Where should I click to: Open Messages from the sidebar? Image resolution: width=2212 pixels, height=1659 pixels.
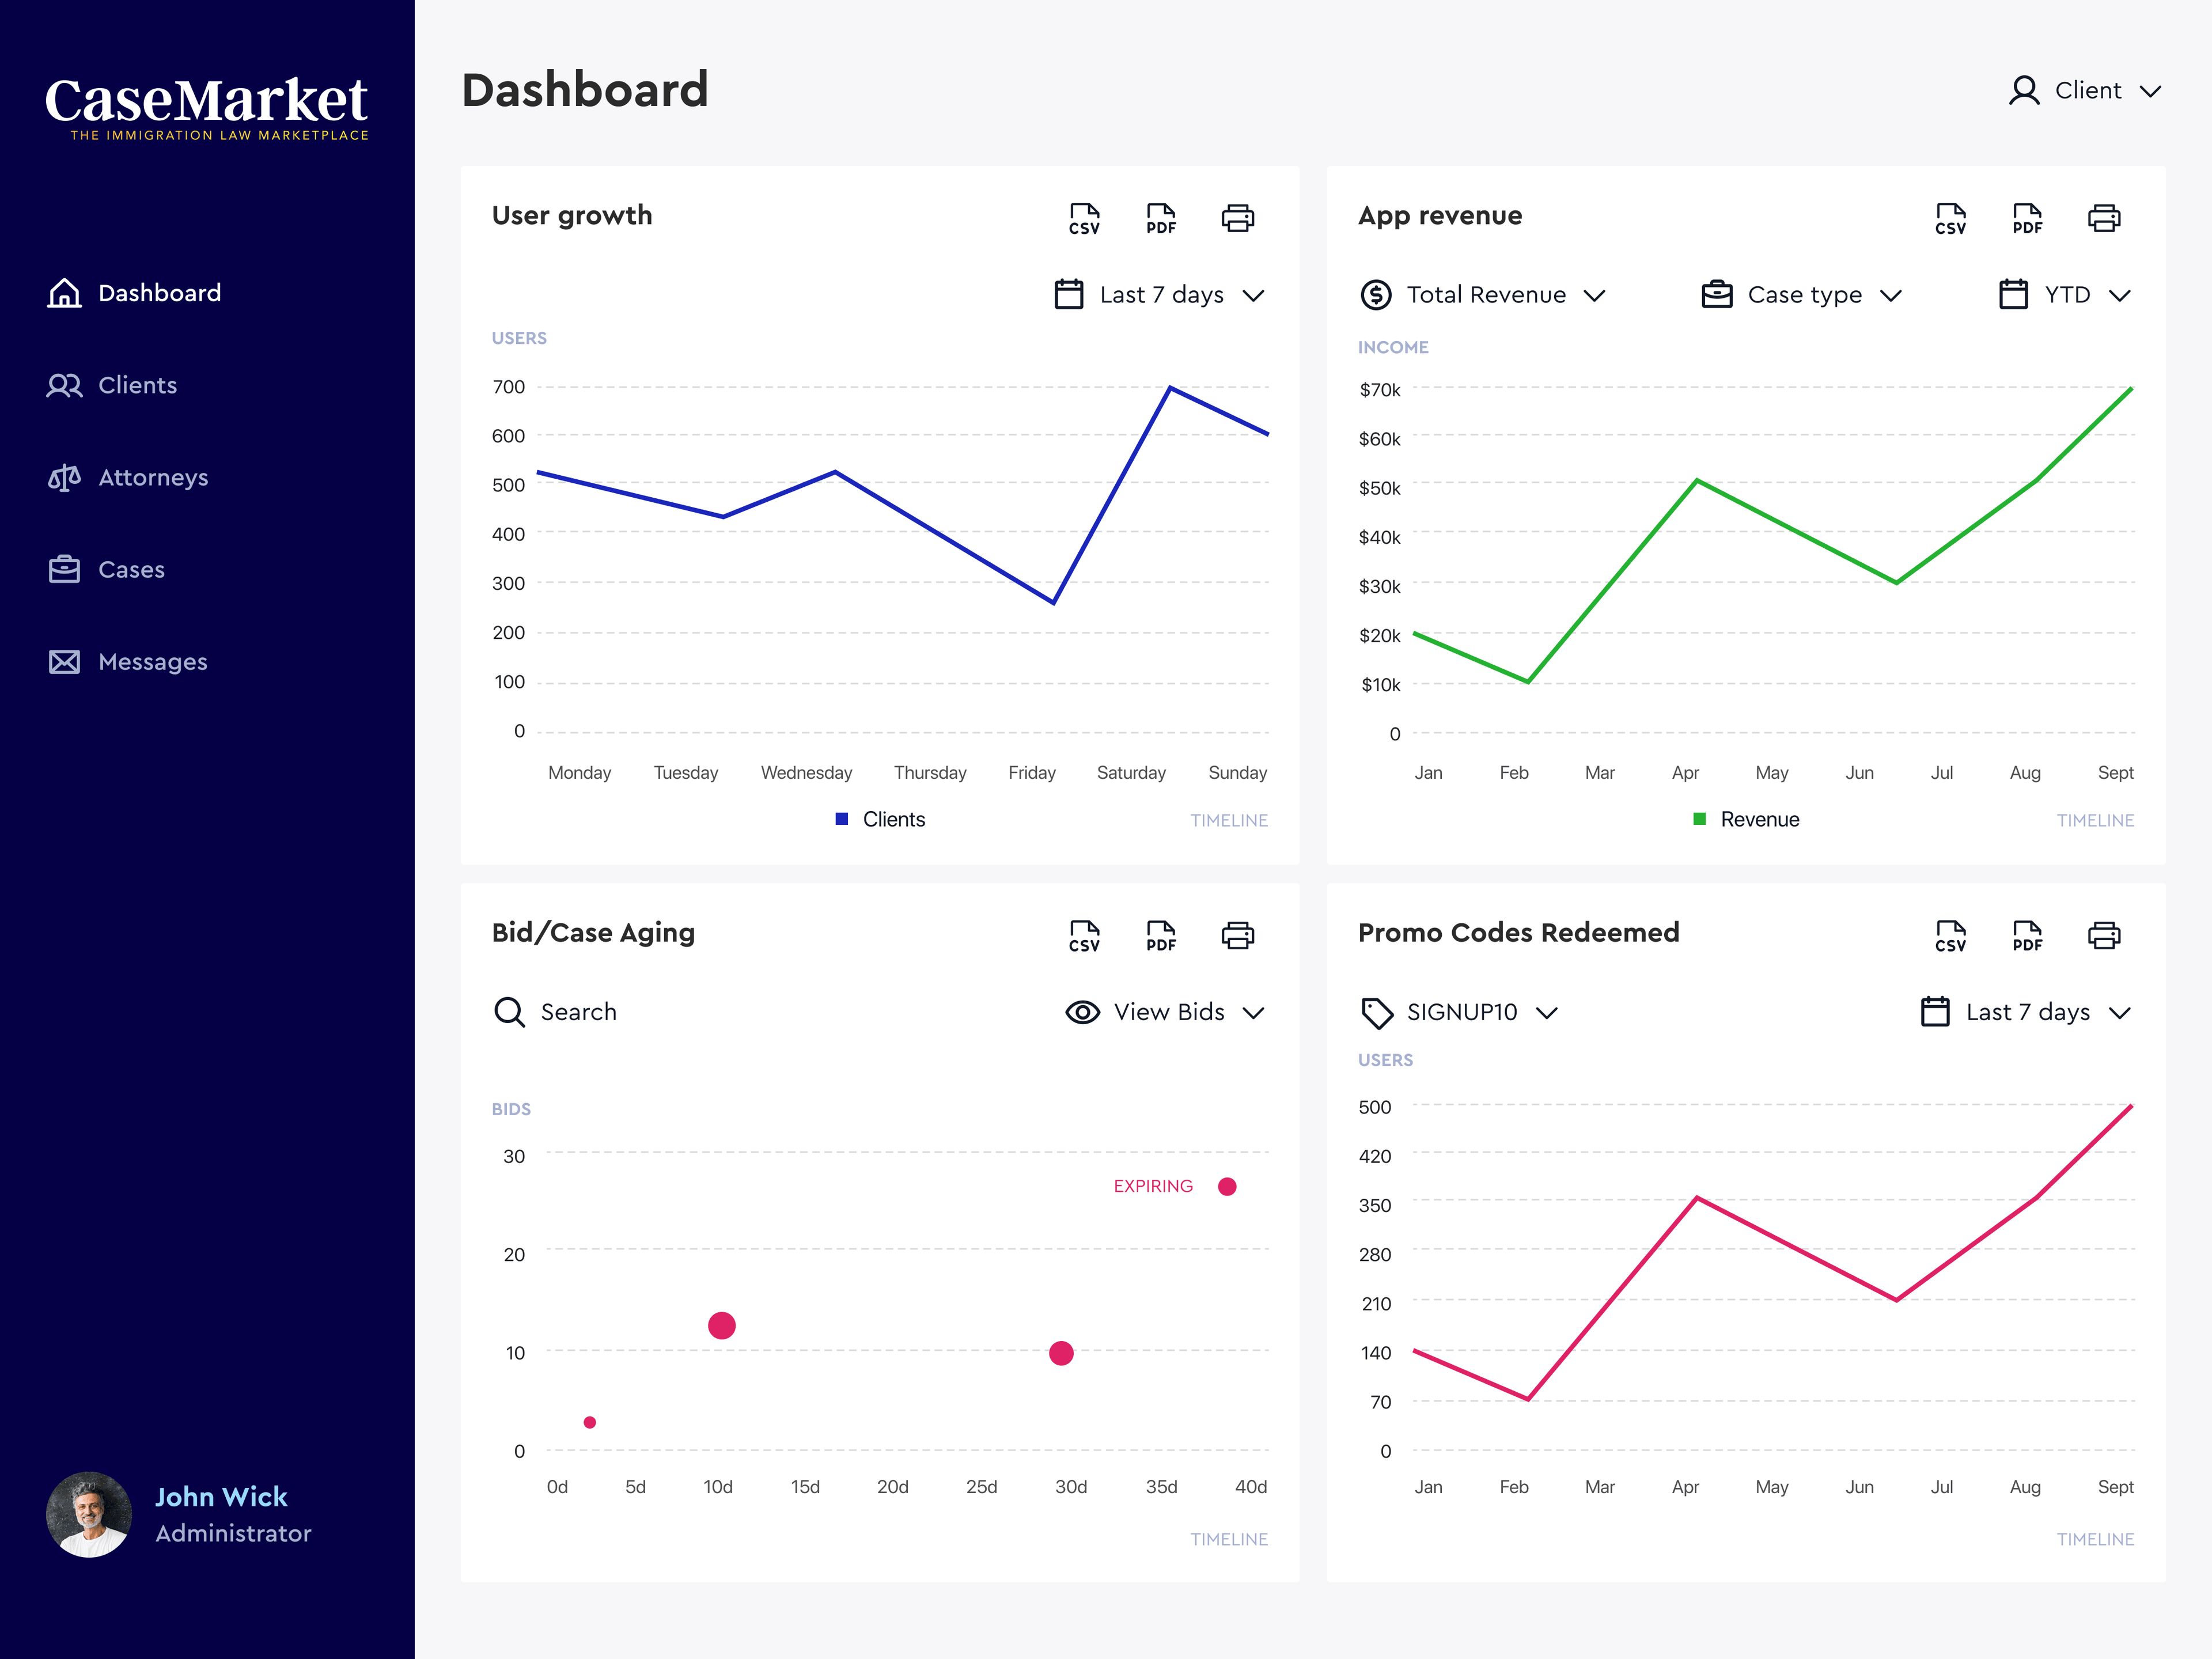point(128,662)
